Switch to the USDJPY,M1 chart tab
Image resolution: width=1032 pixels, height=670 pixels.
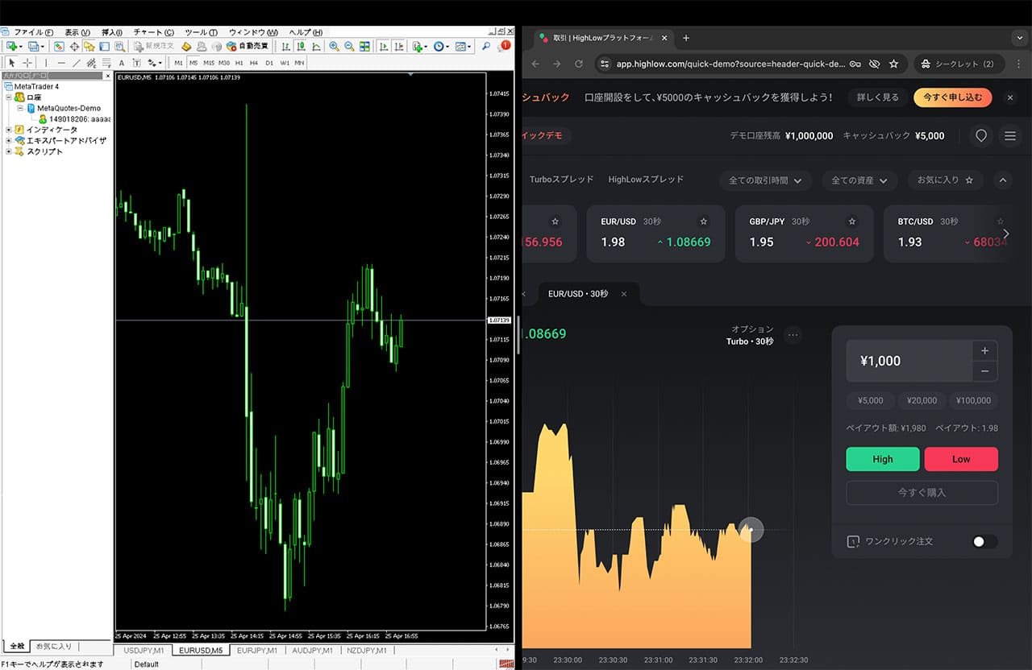point(144,650)
